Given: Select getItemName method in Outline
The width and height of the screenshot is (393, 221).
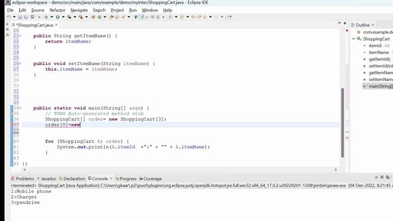Looking at the screenshot, I should pyautogui.click(x=378, y=72).
